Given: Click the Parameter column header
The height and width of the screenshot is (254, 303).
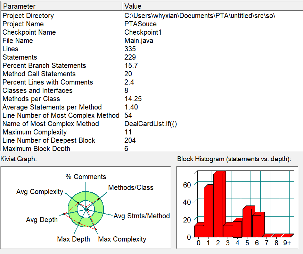Looking at the screenshot, I should click(x=62, y=6).
